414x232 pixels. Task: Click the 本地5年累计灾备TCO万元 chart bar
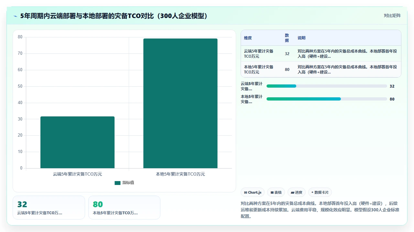pyautogui.click(x=180, y=103)
